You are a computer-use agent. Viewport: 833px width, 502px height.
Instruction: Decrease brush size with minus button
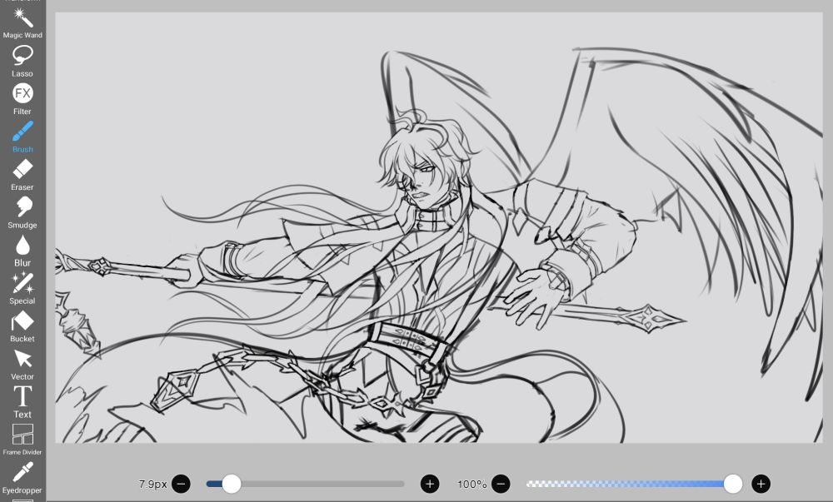[181, 484]
